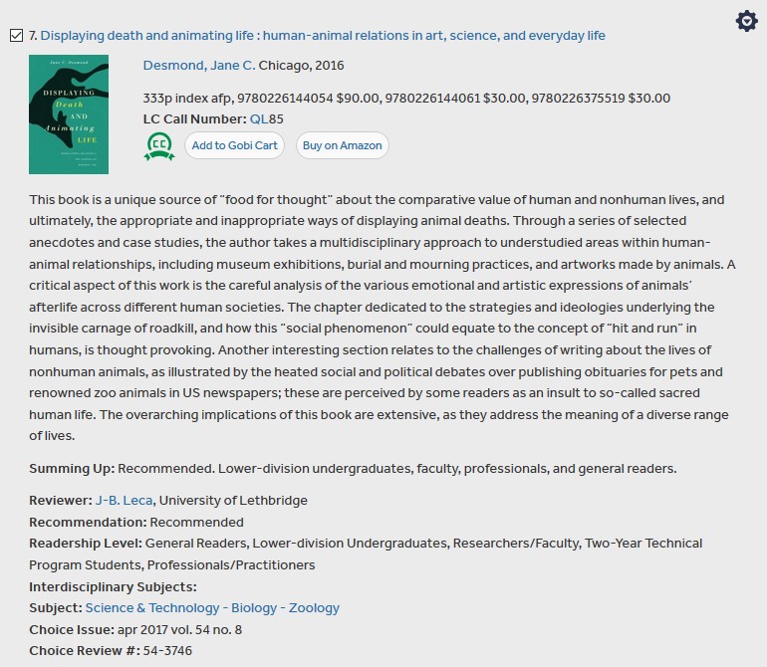Open author link Desmond, Jane C.
Viewport: 767px width, 667px height.
click(x=199, y=66)
